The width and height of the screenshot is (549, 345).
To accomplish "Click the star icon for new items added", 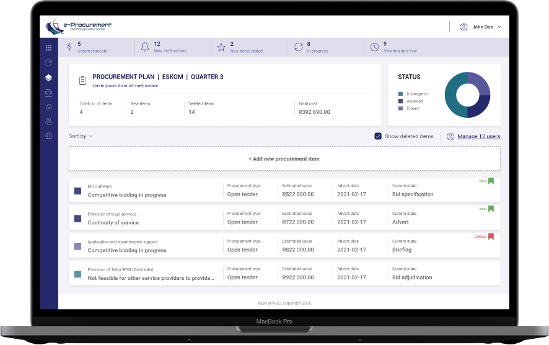I will pyautogui.click(x=221, y=47).
